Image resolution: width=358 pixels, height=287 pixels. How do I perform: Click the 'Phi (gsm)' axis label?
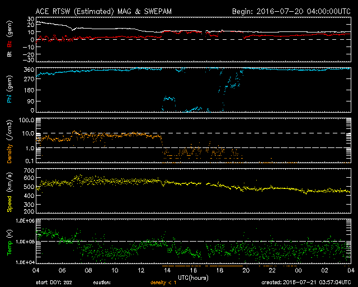(x=10, y=89)
